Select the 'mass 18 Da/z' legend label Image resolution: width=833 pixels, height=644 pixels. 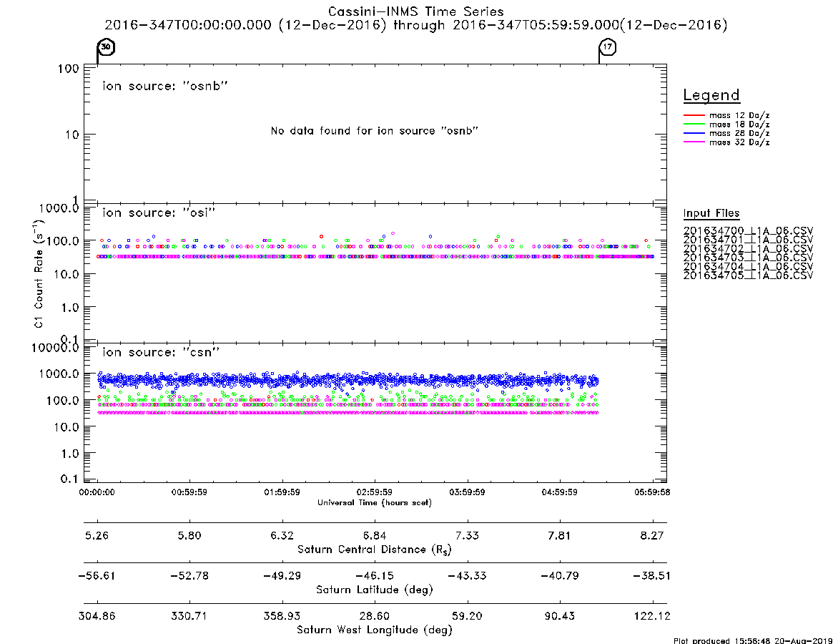[x=739, y=125]
